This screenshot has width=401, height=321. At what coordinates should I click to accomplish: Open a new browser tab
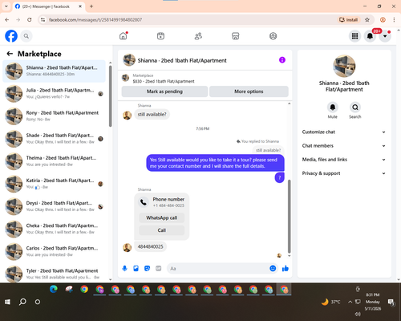click(91, 6)
